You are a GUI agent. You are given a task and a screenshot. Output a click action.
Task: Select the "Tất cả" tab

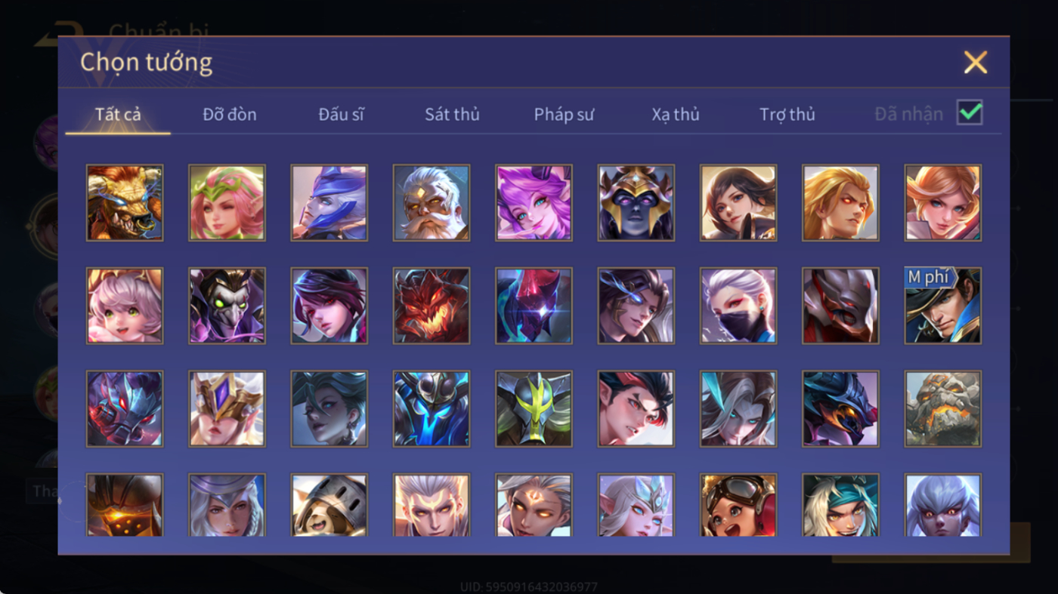(118, 115)
